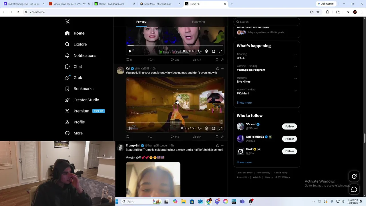Show hidden system tray icons
The image size is (366, 206).
click(x=313, y=201)
